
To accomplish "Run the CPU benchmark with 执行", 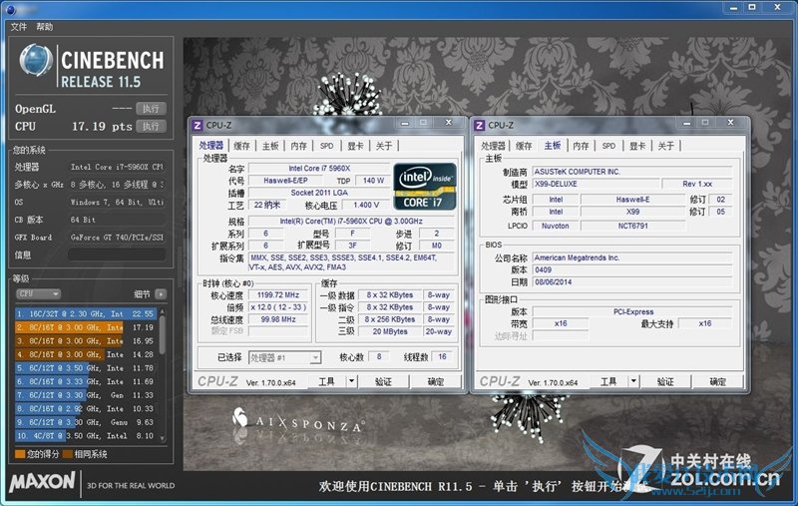I will [x=150, y=127].
